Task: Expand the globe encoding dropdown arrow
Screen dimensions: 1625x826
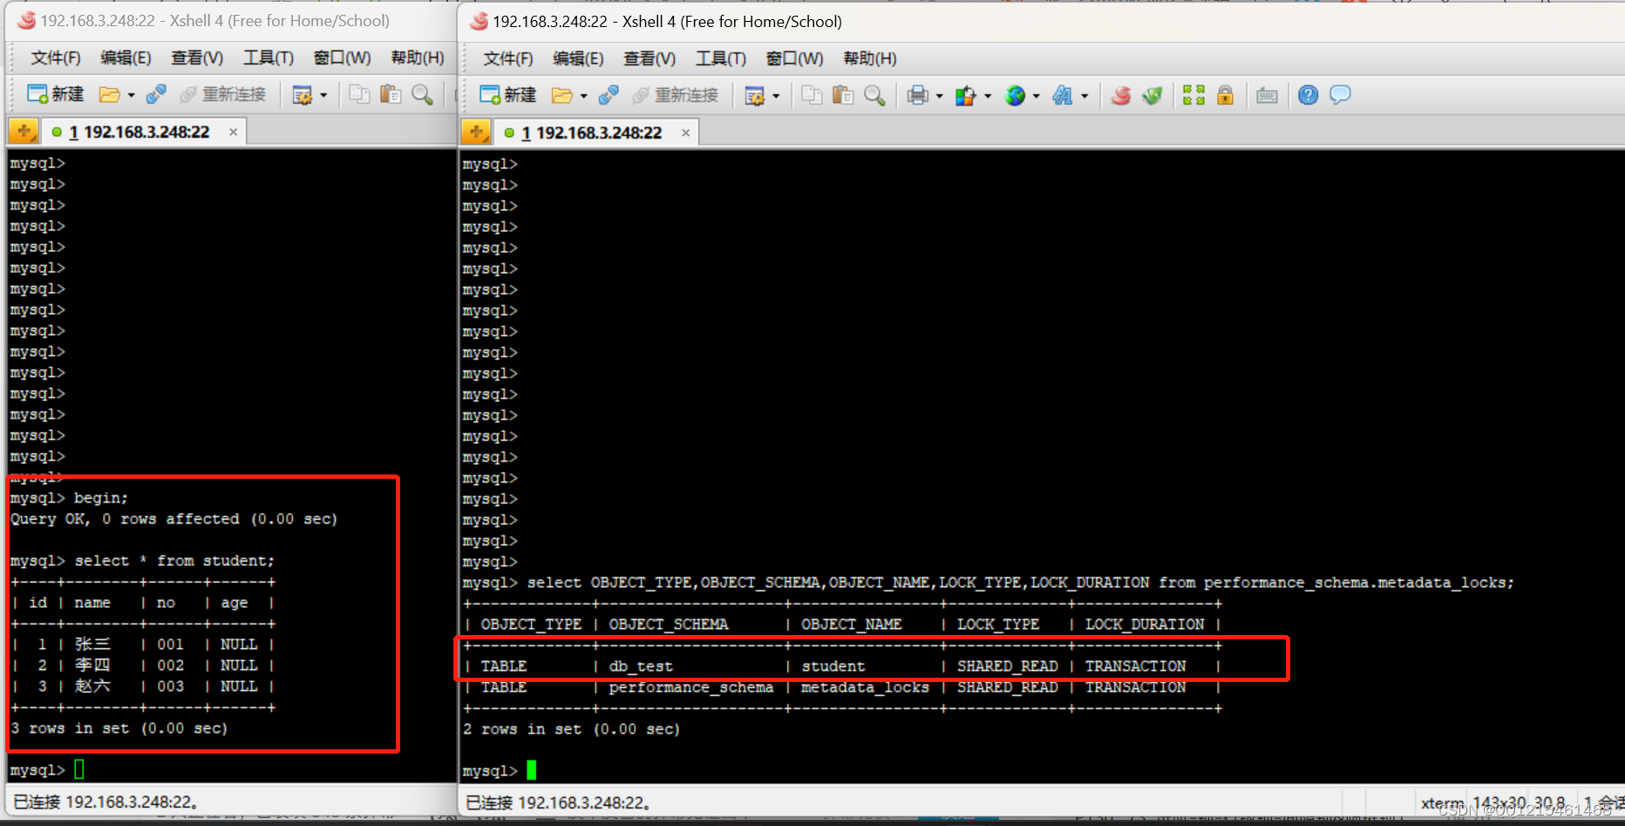Action: pyautogui.click(x=1036, y=96)
